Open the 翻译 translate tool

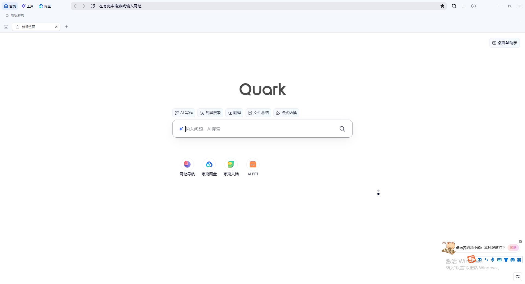(x=234, y=113)
